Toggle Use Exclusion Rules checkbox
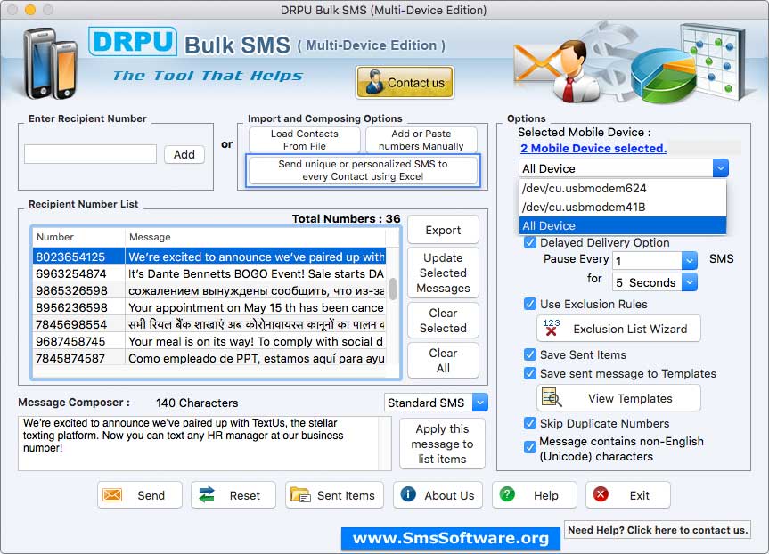Viewport: 769px width, 554px height. click(x=529, y=304)
